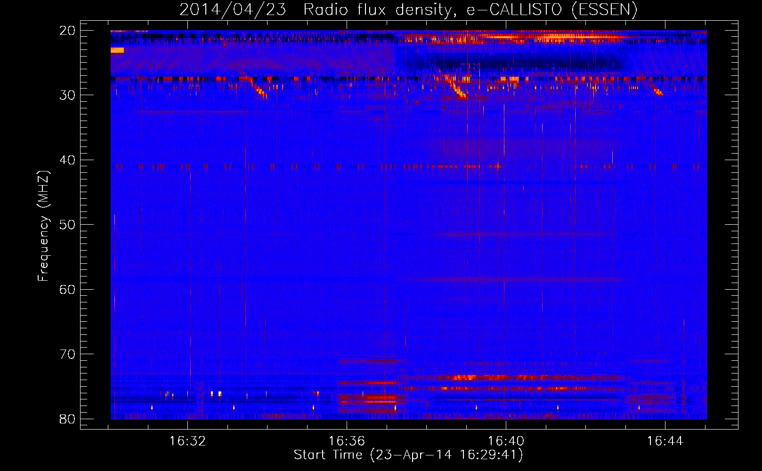Click the 'Start Time (23-Apr-14 16:29:41)' axis title
The height and width of the screenshot is (471, 762).
tap(408, 455)
